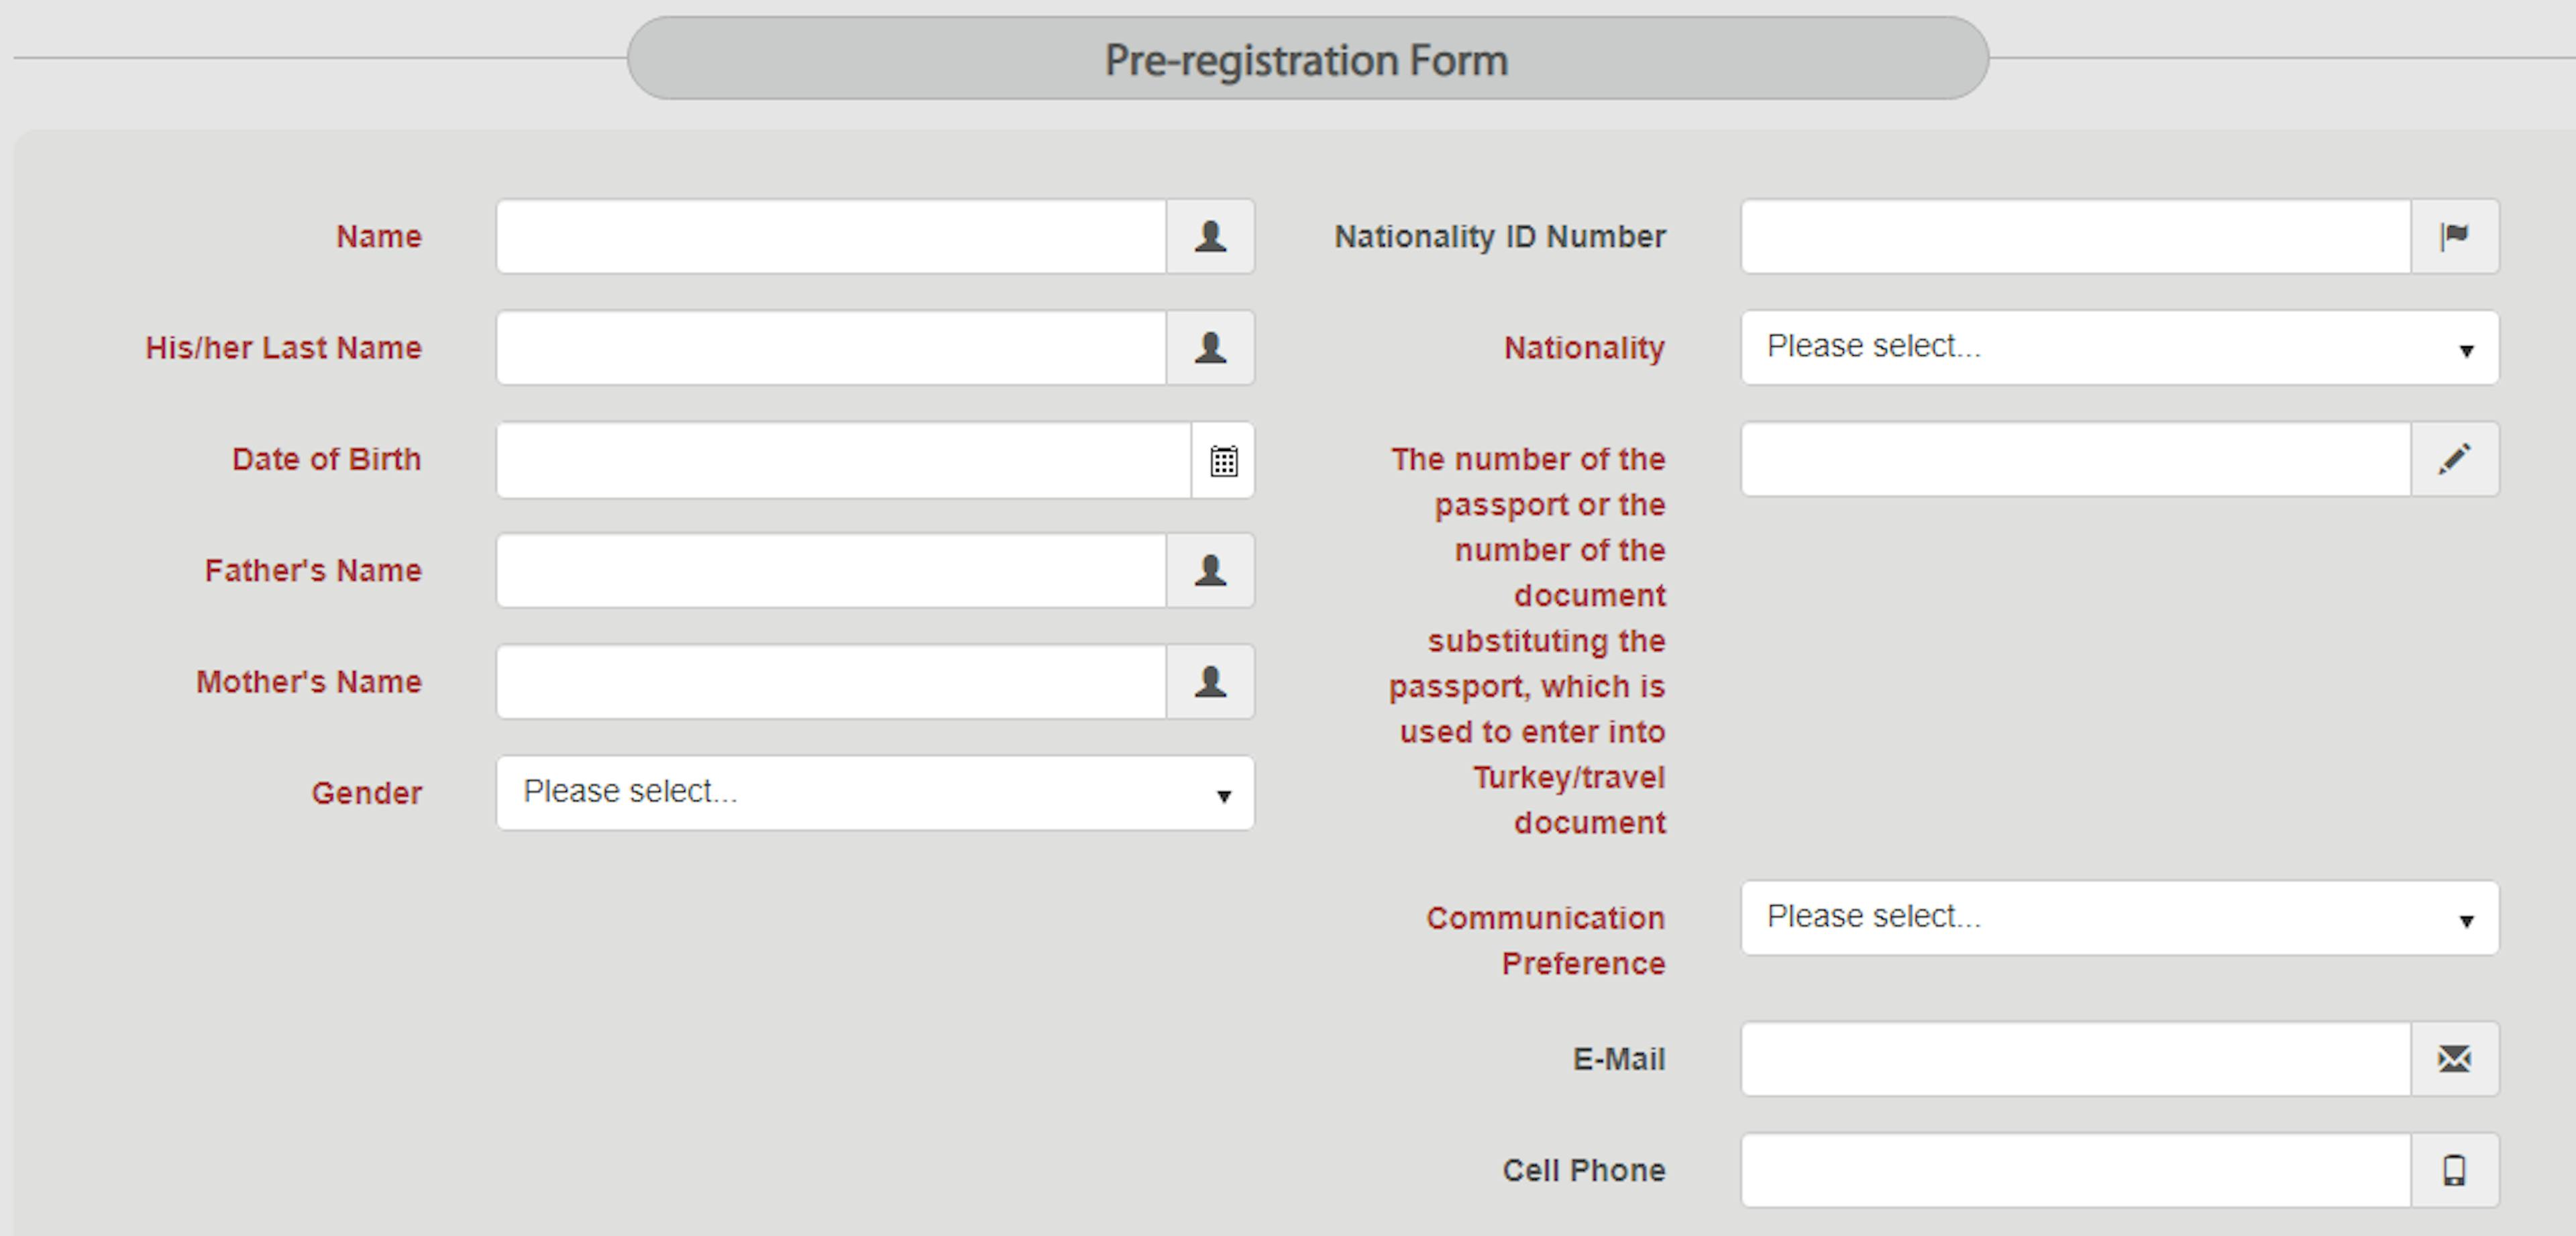This screenshot has height=1236, width=2576.
Task: Click the pencil icon beside passport number field
Action: (x=2455, y=459)
